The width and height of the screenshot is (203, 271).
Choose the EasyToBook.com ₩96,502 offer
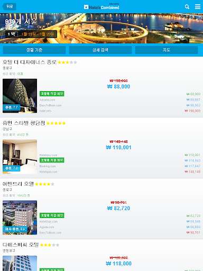tap(120, 105)
